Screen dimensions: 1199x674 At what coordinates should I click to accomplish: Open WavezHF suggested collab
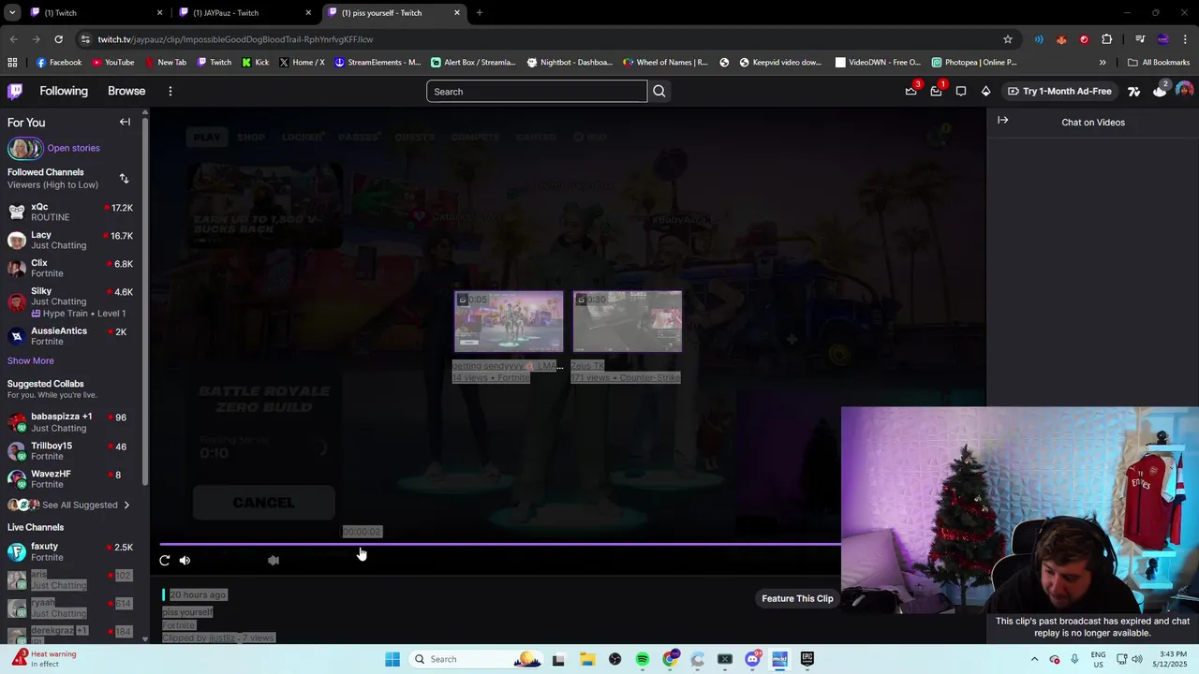coord(71,478)
